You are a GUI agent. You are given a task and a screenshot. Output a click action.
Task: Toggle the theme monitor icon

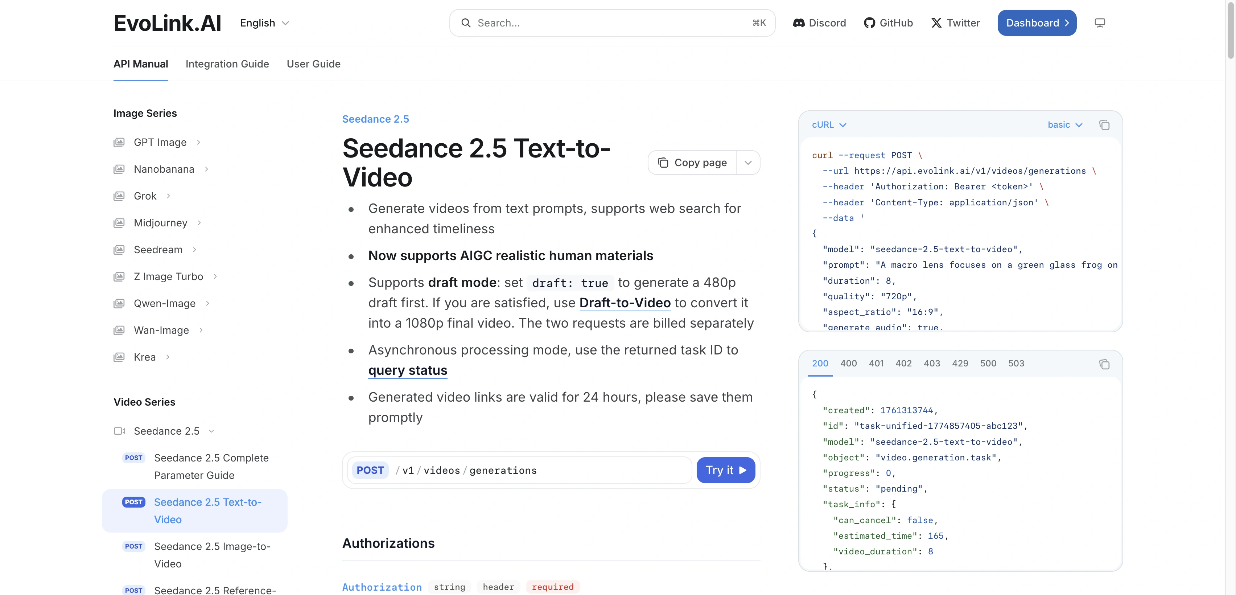click(1100, 23)
